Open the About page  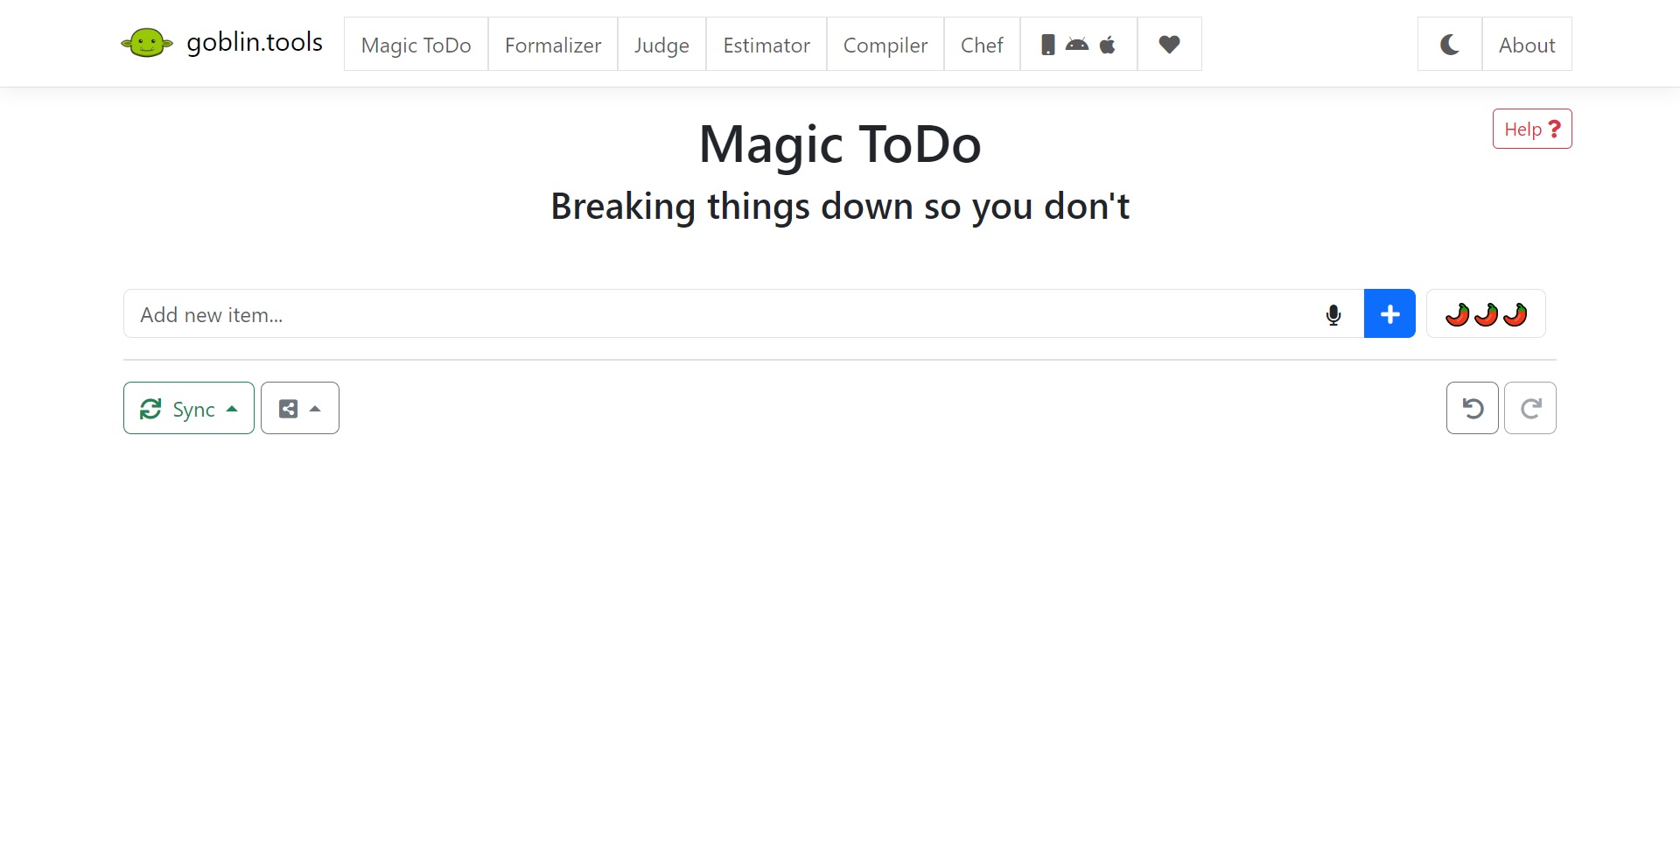[1527, 45]
